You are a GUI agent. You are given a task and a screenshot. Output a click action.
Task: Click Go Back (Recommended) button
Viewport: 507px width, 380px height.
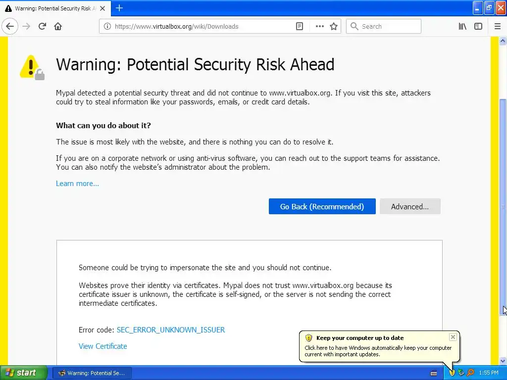click(322, 206)
